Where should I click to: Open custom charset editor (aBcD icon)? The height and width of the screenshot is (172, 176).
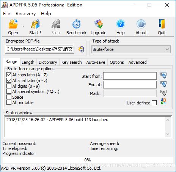(163, 101)
